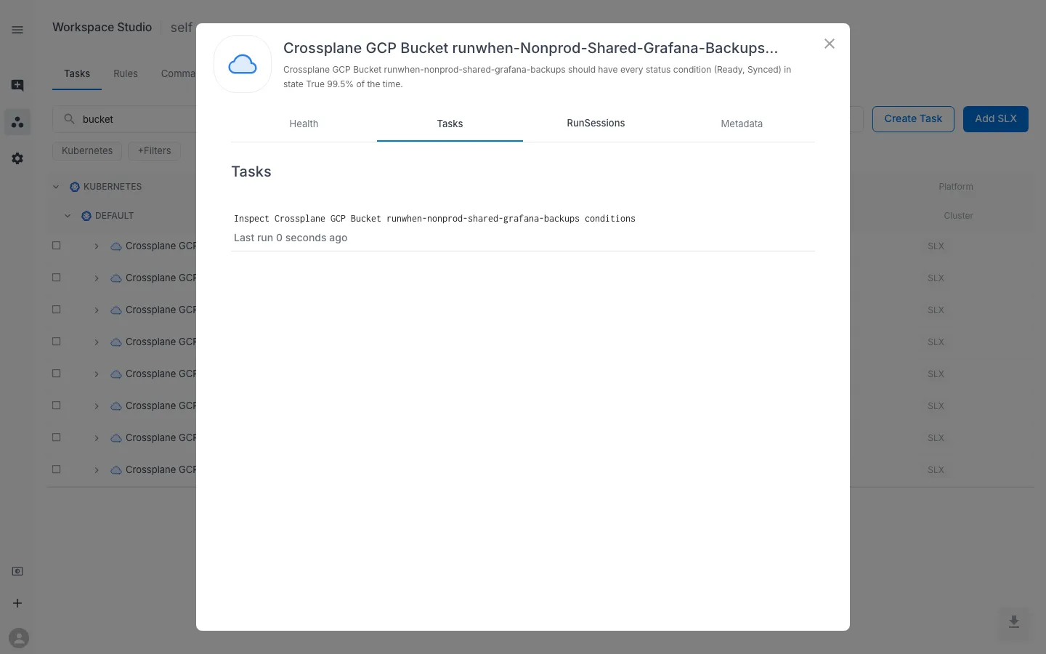Screen dimensions: 1046x654
Task: Open the hamburger navigation menu
Action: tap(17, 30)
